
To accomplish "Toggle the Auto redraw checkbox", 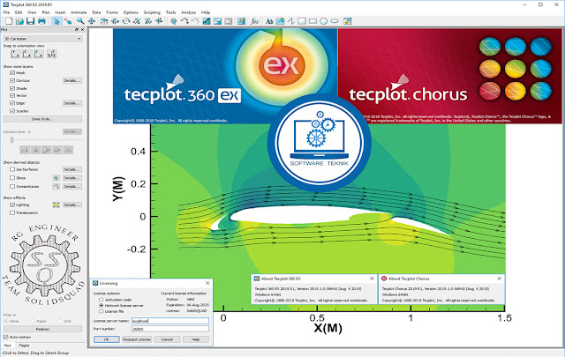I will [x=6, y=338].
